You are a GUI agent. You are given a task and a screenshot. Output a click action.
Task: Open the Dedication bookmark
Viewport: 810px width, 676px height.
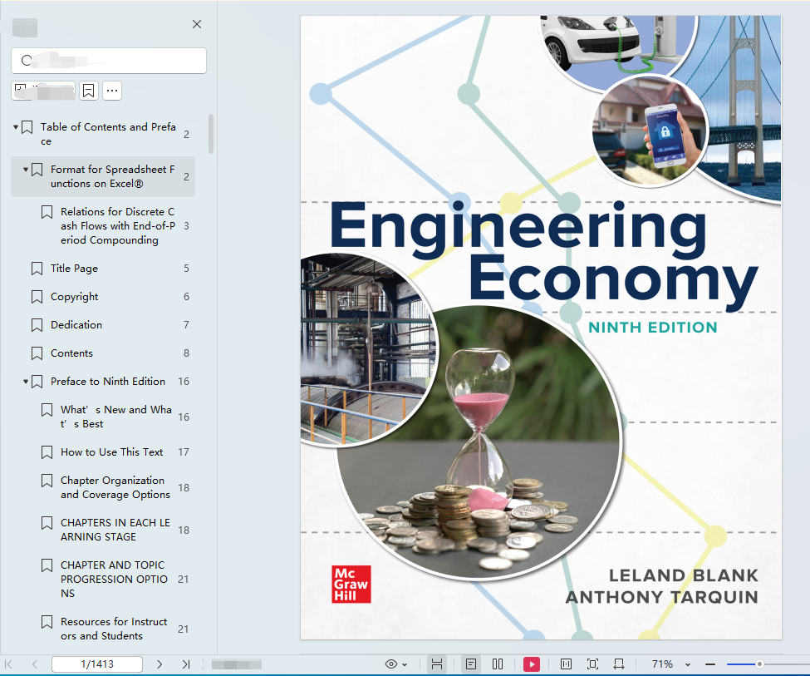click(76, 325)
